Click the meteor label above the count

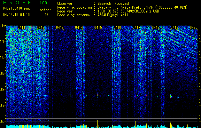coord(45,10)
